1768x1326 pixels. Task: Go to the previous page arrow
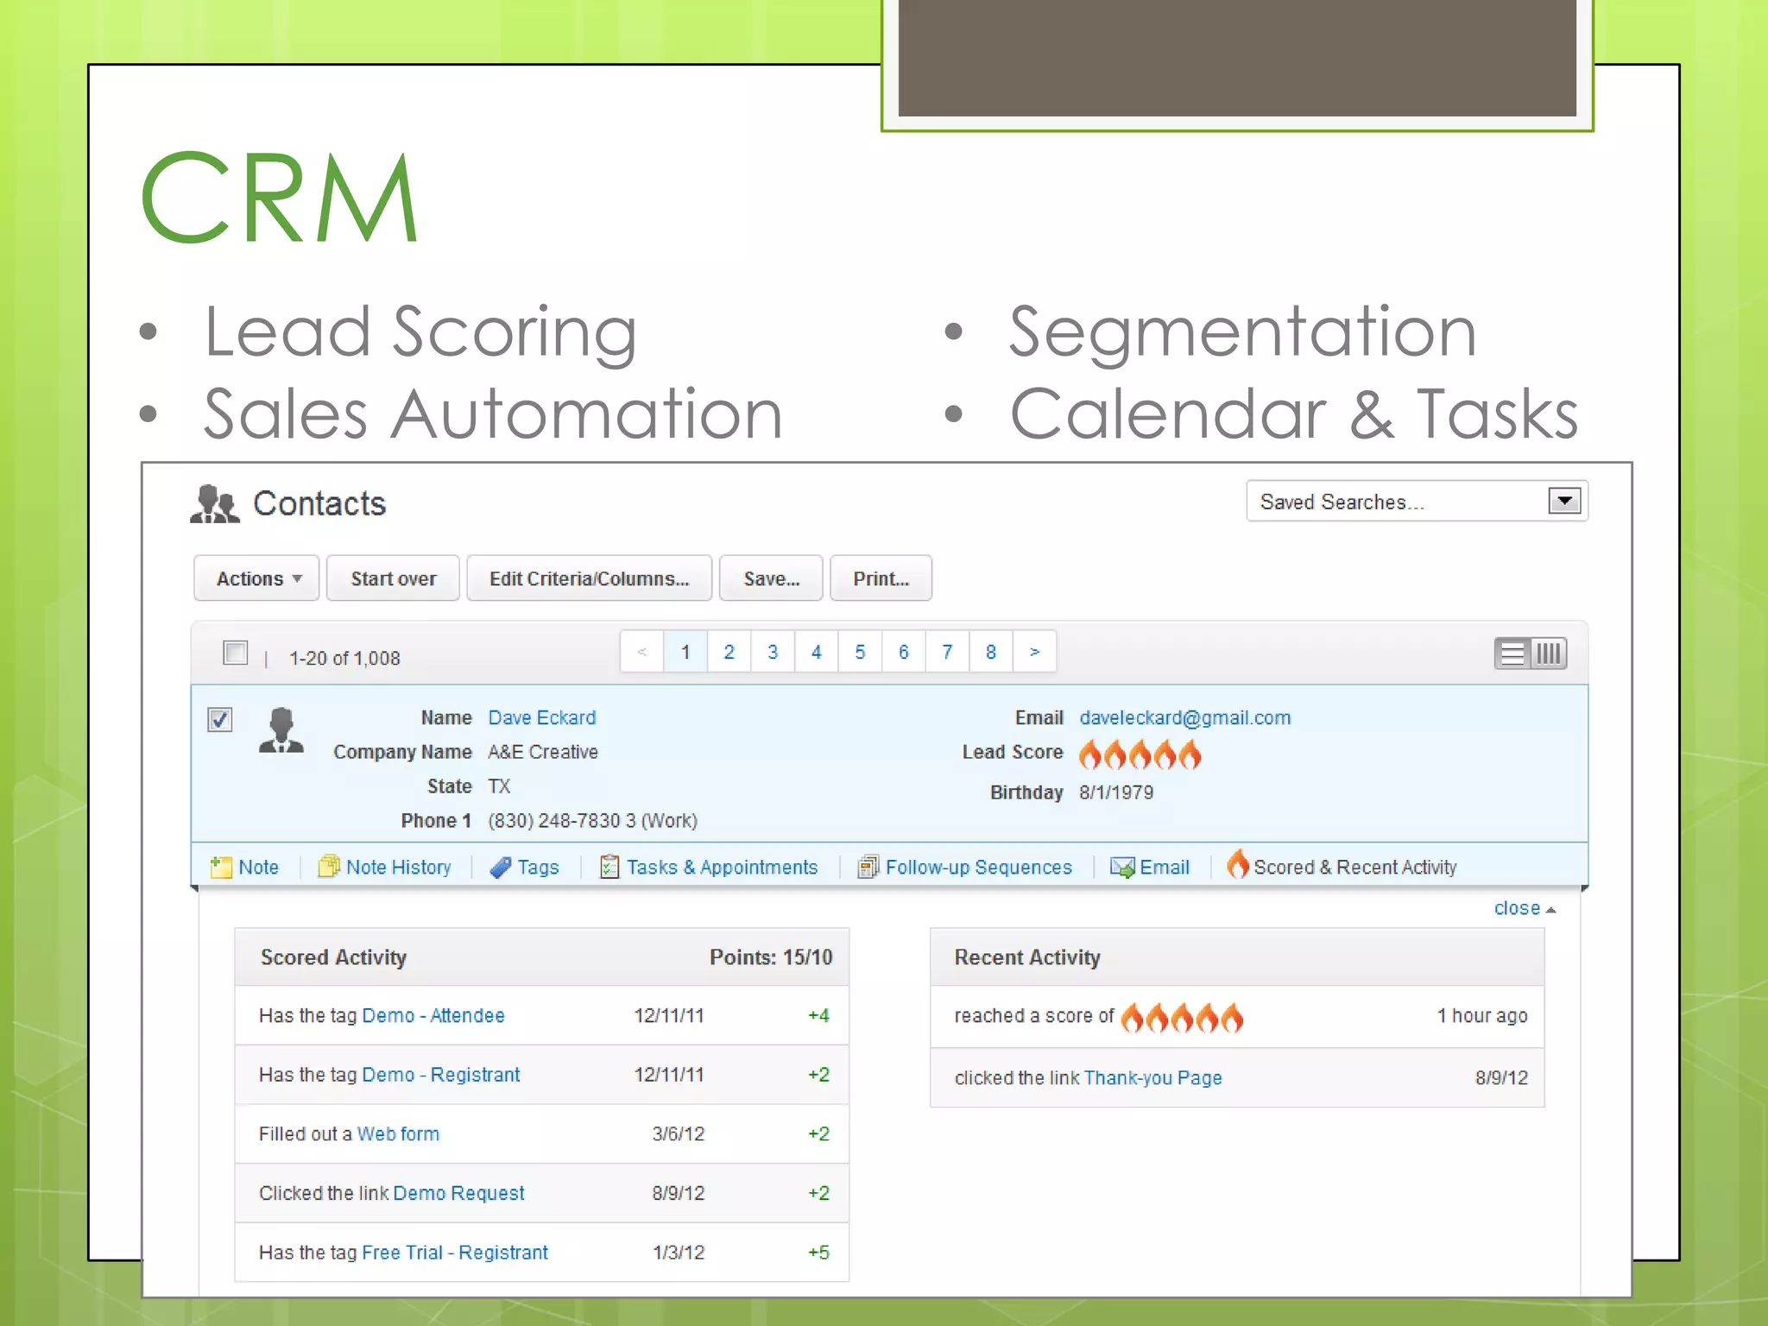[x=642, y=652]
